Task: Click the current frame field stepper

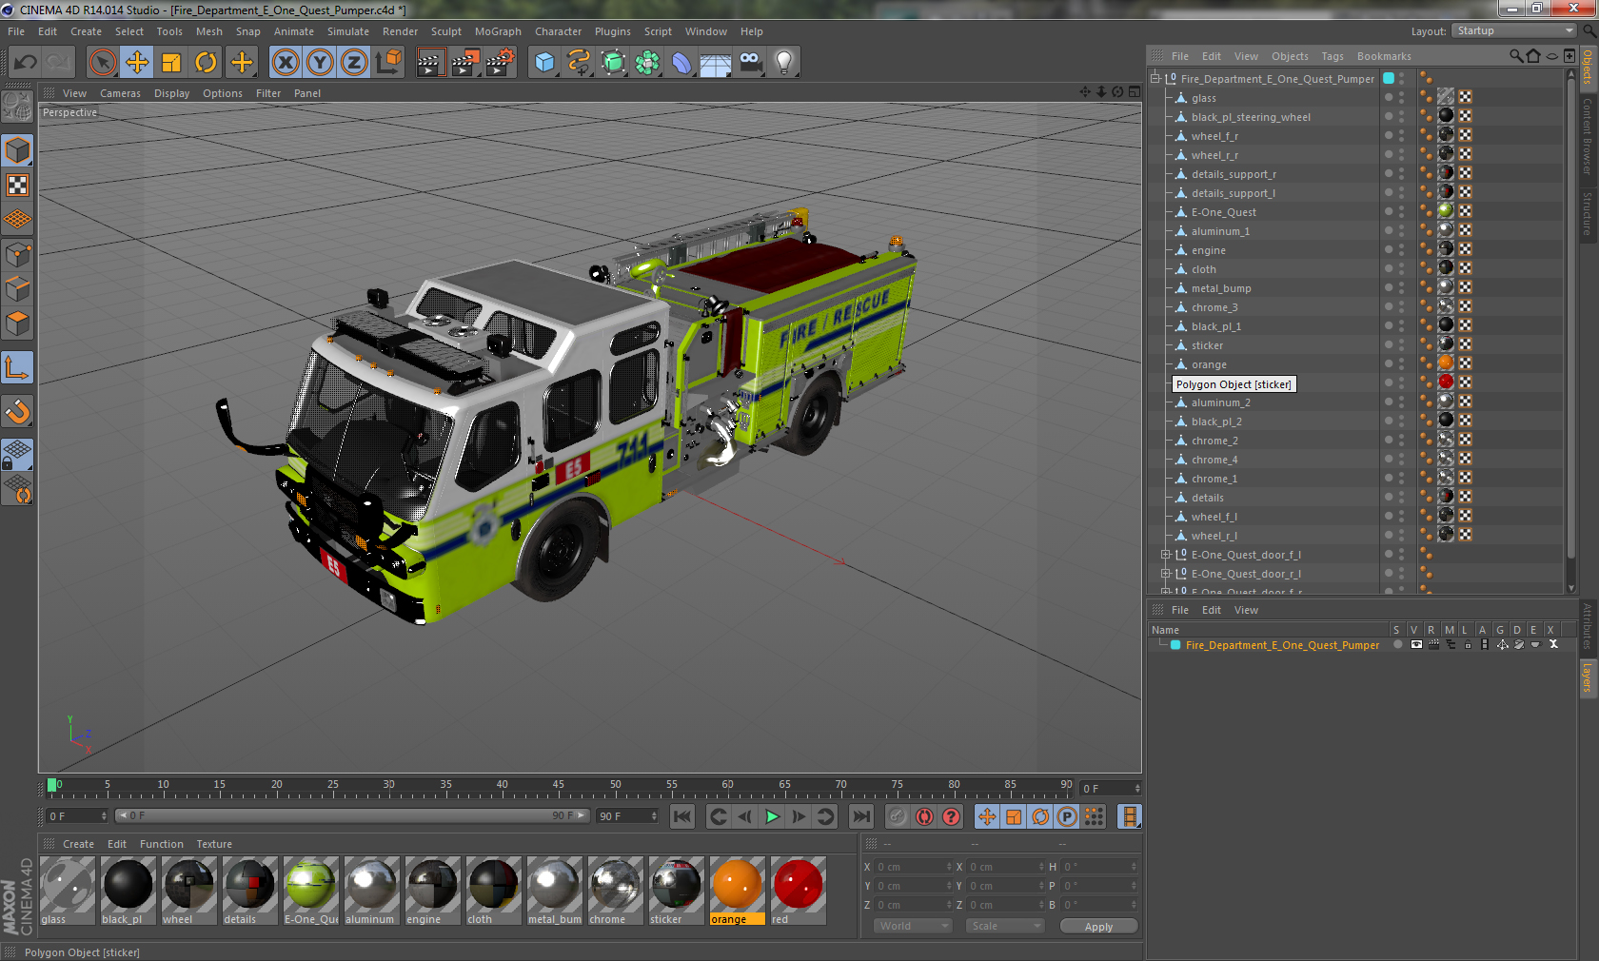Action: point(104,816)
